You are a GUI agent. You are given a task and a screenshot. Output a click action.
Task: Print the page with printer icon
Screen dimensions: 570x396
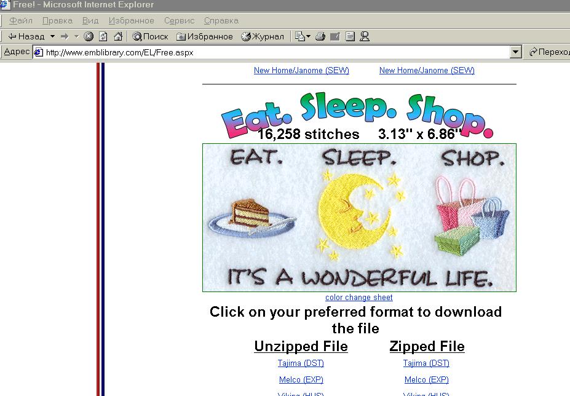click(320, 36)
